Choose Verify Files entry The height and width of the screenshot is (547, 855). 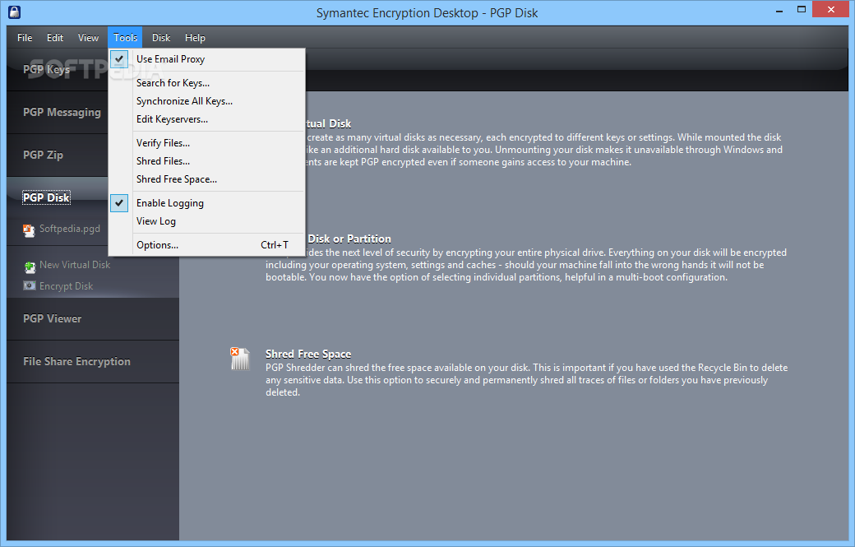[206, 143]
